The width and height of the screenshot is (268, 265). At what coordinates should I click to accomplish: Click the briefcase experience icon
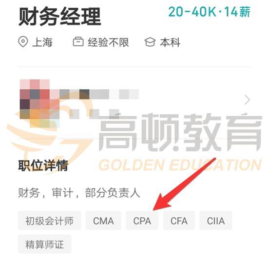(78, 41)
